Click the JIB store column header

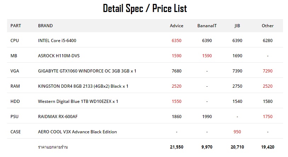(x=237, y=25)
